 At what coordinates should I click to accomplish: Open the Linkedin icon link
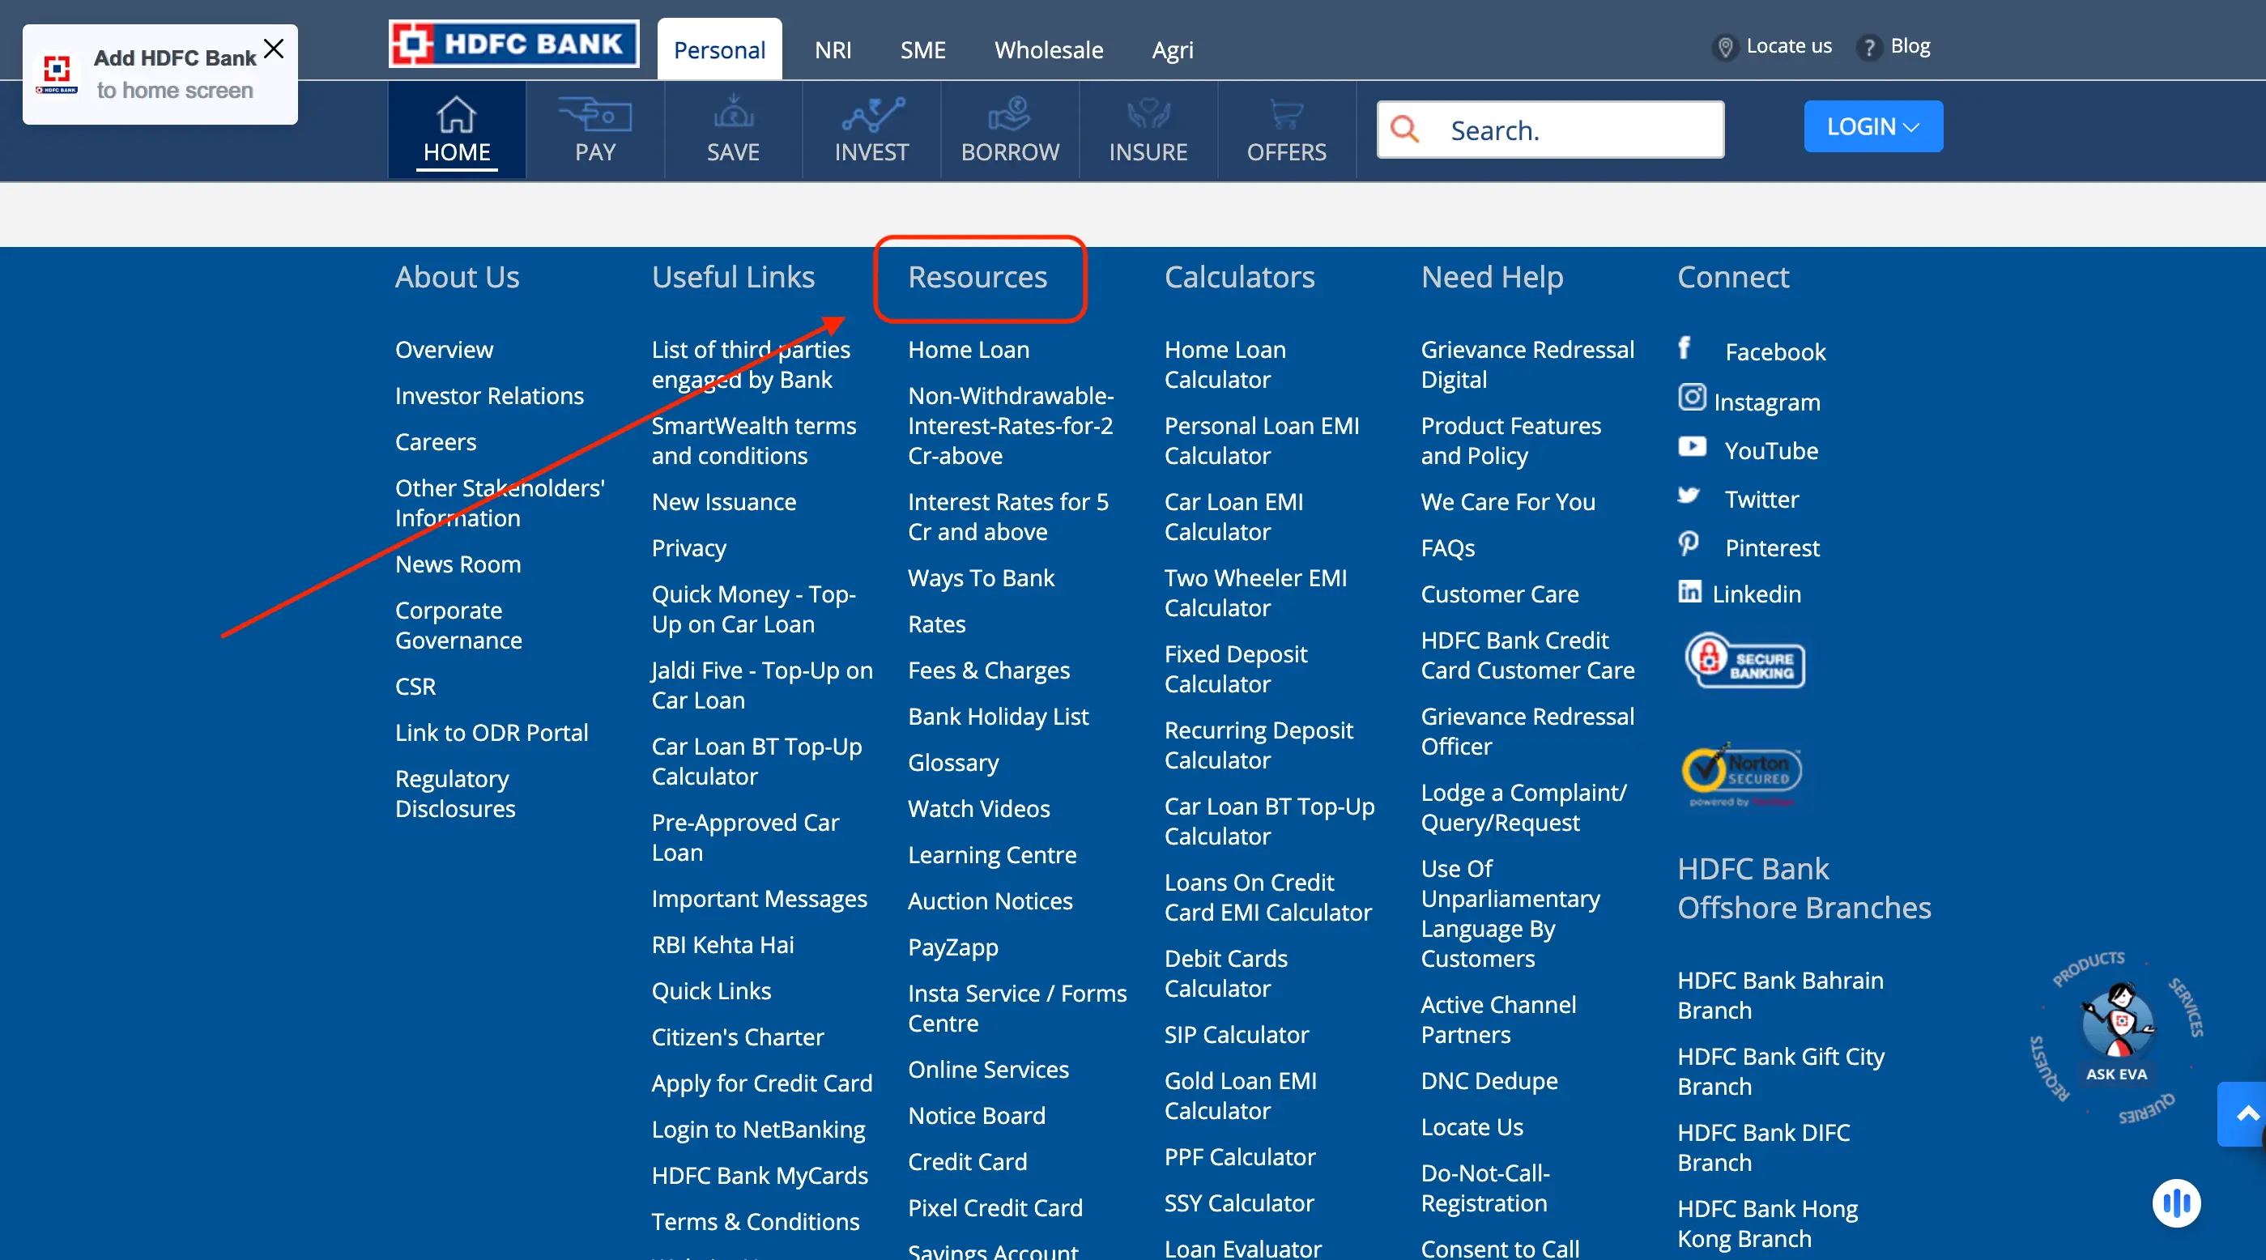point(1689,592)
